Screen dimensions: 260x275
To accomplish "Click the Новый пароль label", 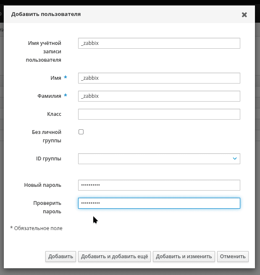I will click(42, 185).
